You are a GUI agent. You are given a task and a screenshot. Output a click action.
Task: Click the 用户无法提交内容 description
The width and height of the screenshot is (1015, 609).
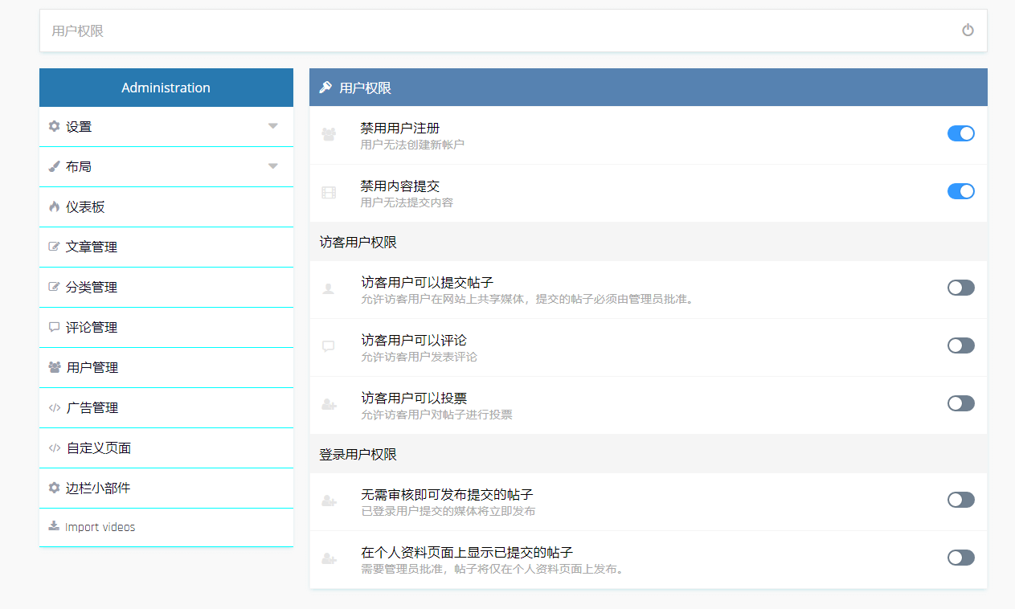click(x=407, y=202)
